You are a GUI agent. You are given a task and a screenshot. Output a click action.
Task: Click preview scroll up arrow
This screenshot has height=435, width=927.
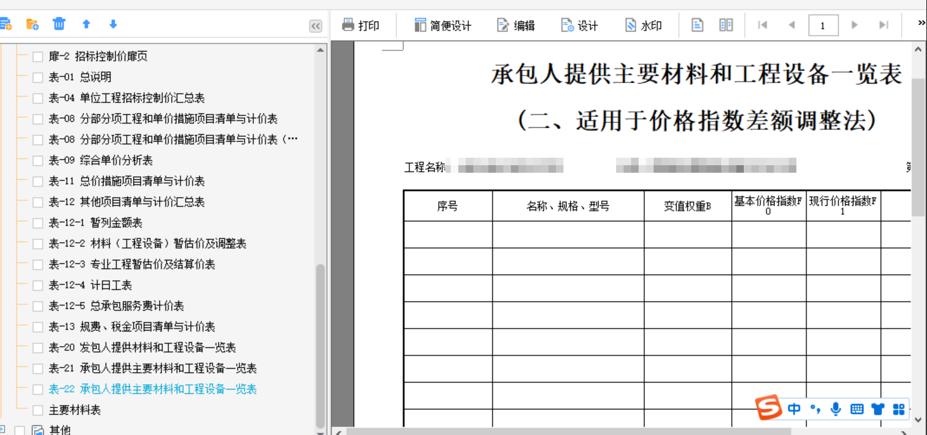coord(918,50)
